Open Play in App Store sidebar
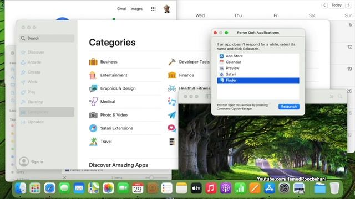 coord(47,92)
